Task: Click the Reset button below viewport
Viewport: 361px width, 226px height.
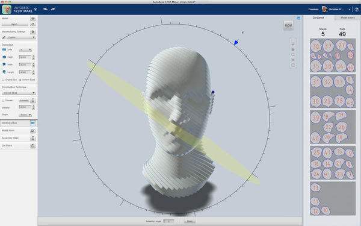Action: (x=190, y=221)
